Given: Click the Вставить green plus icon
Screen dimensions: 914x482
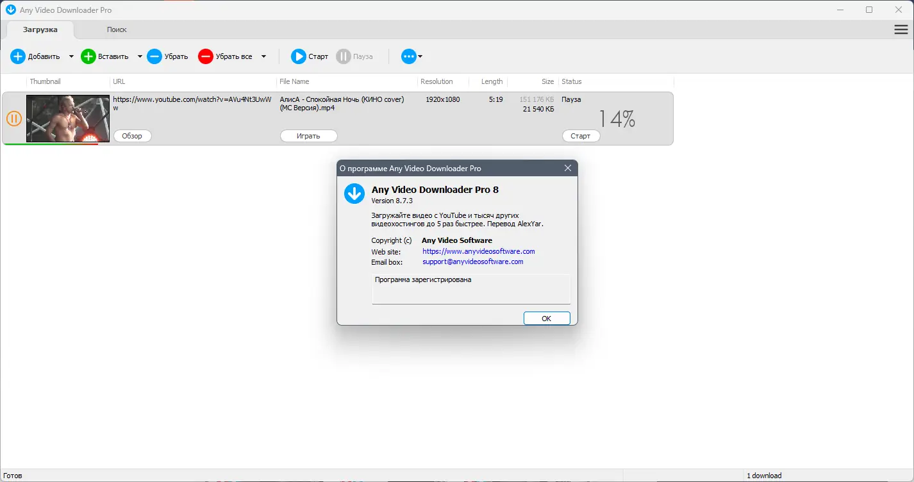Looking at the screenshot, I should [x=88, y=56].
